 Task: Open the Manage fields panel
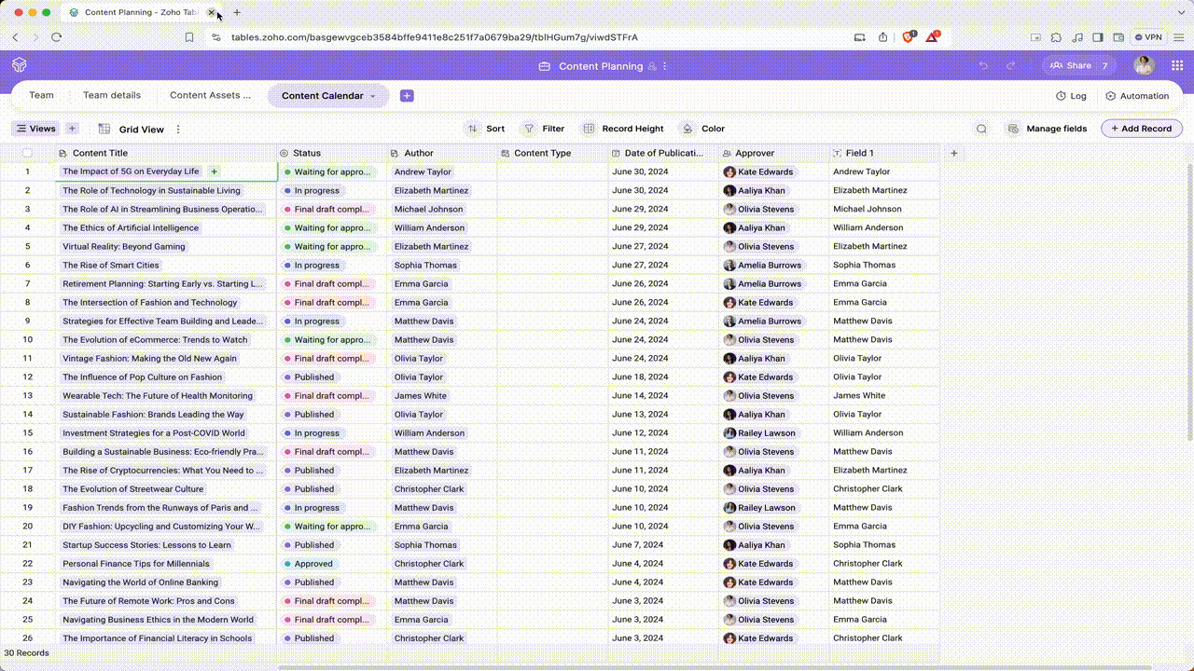(1047, 129)
